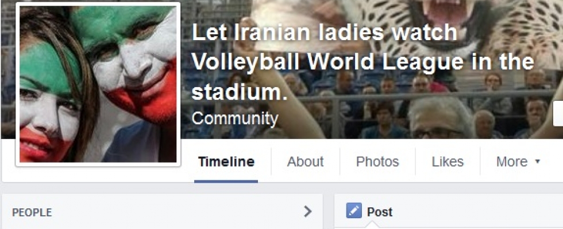Select the Post composer tab label

click(x=380, y=212)
